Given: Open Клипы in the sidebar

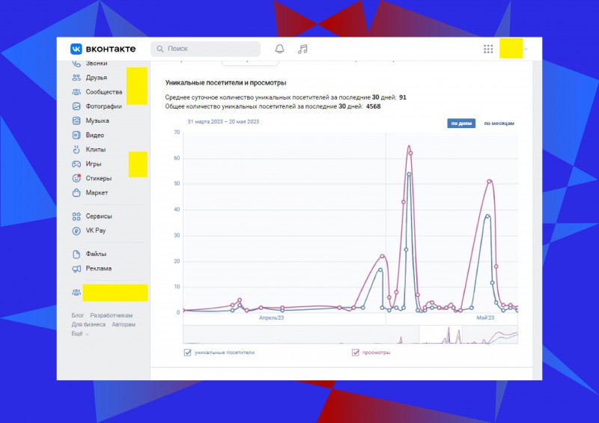Looking at the screenshot, I should (x=96, y=150).
